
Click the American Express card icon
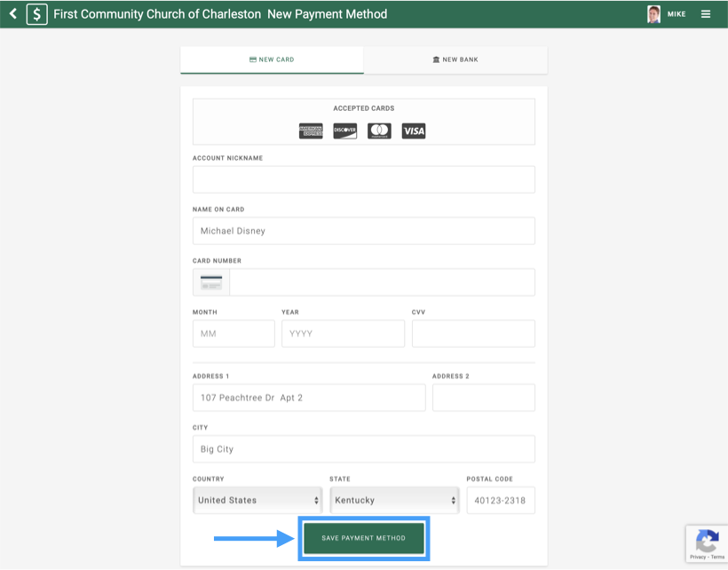311,131
